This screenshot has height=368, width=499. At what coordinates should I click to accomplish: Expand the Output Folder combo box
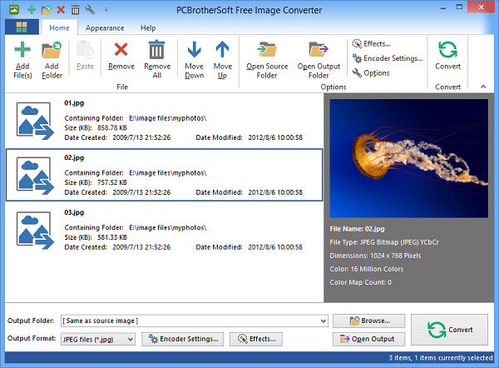pos(323,321)
